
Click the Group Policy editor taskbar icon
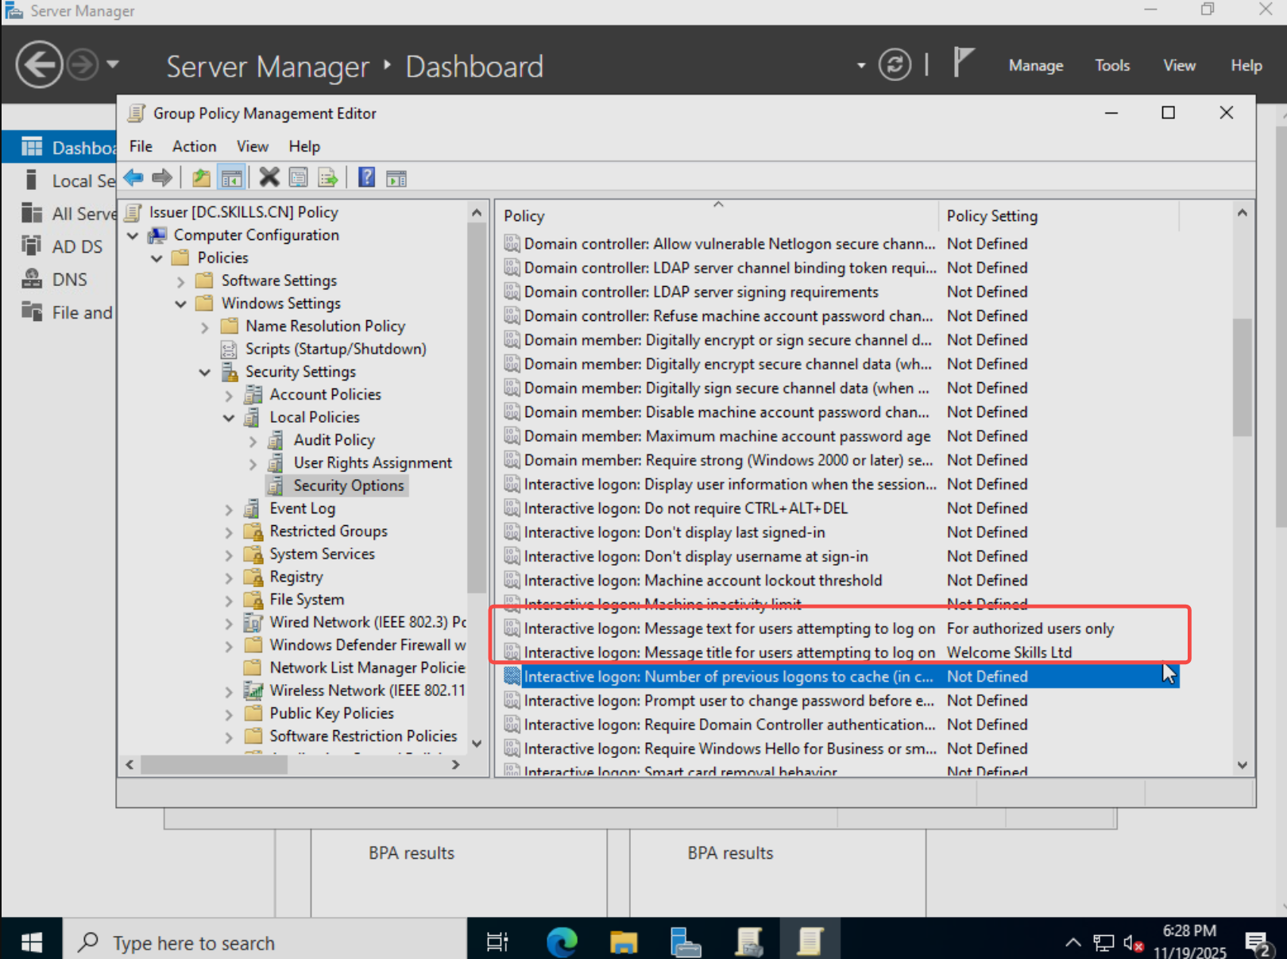[x=810, y=942]
